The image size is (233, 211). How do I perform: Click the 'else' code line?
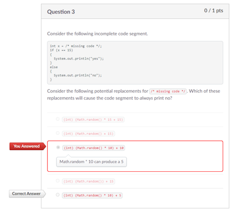[x=54, y=67]
